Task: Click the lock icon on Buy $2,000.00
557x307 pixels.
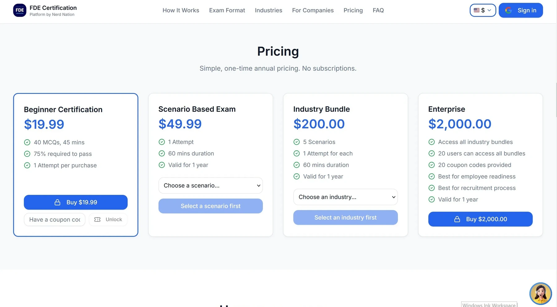Action: pos(457,219)
